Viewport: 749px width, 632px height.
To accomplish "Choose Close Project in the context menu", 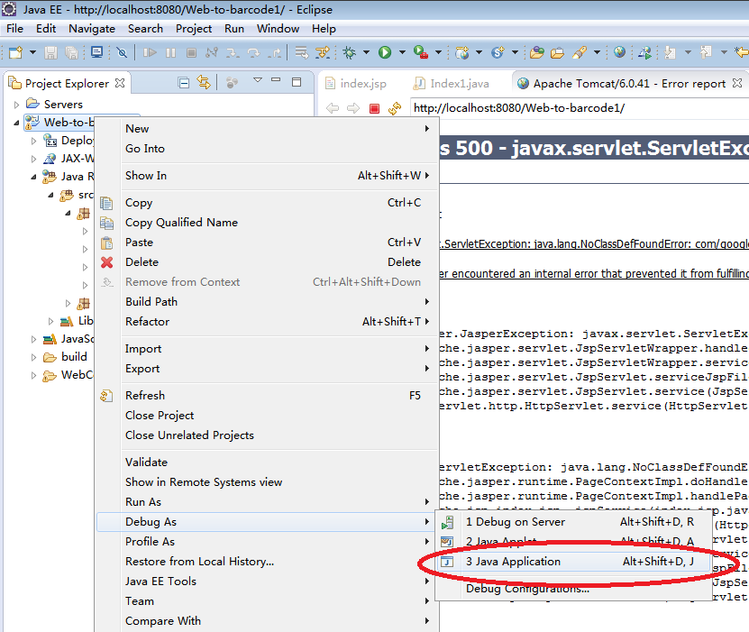I will click(x=267, y=416).
